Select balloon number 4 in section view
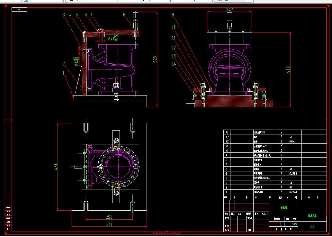The height and width of the screenshot is (237, 332). [70, 14]
